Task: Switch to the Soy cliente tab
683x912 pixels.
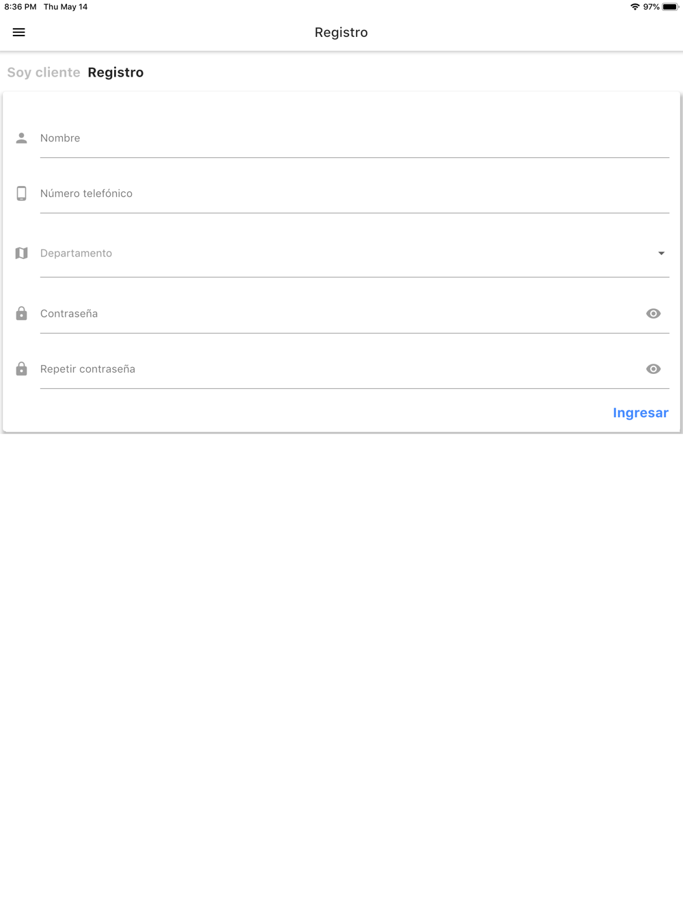Action: 44,72
